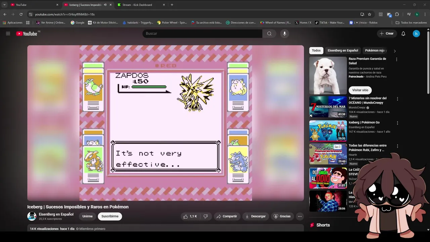Click the Compartir button
The width and height of the screenshot is (430, 242).
227,216
